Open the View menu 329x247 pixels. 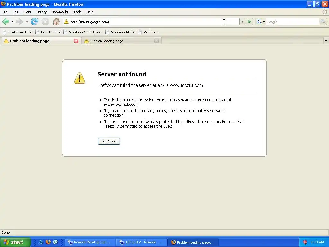click(x=27, y=12)
